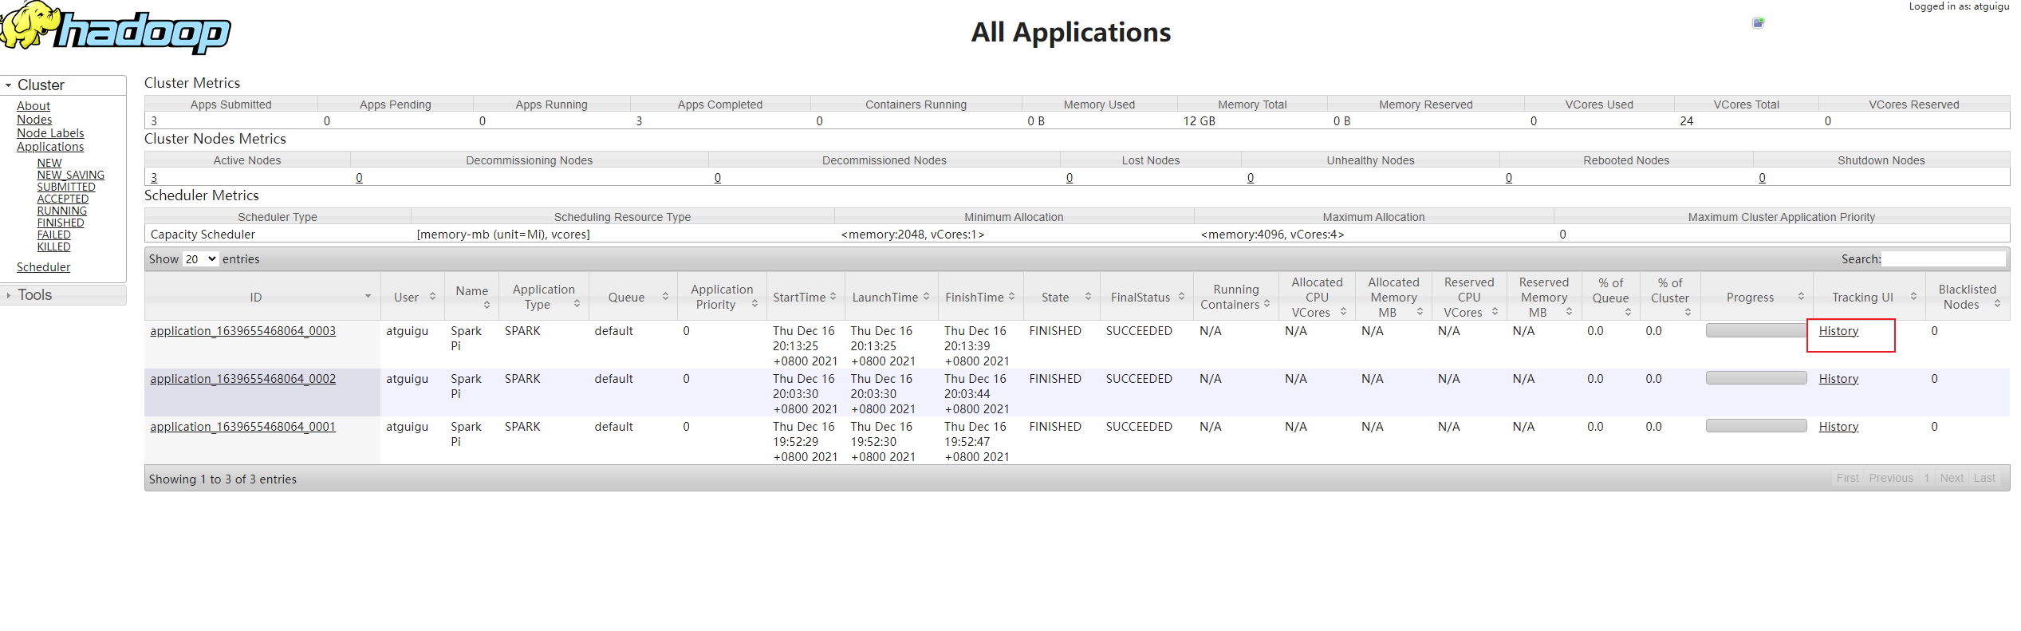Open application_1639655468064_0003 details
Screen dimensions: 2021x631
242,331
